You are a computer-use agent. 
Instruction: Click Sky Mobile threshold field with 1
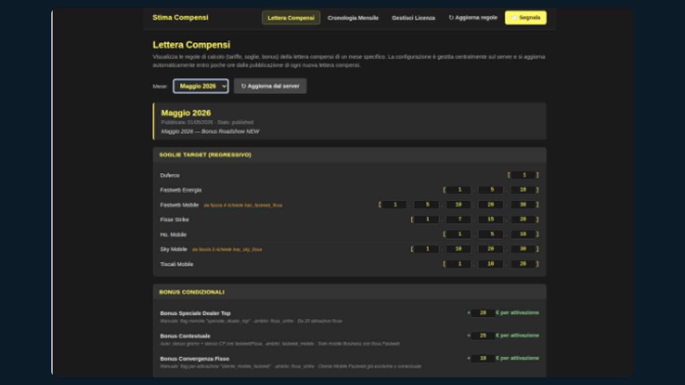(427, 249)
